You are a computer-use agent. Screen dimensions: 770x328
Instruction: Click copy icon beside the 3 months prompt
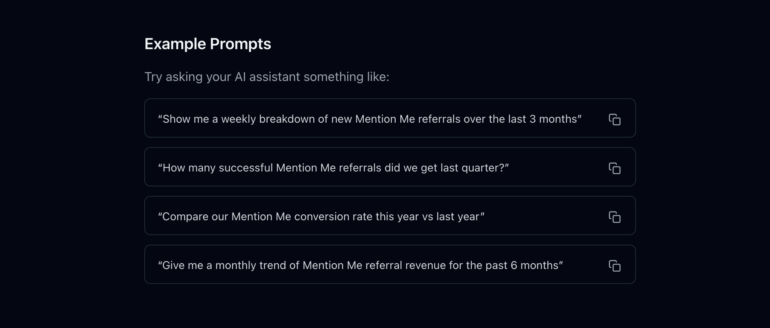pyautogui.click(x=614, y=120)
